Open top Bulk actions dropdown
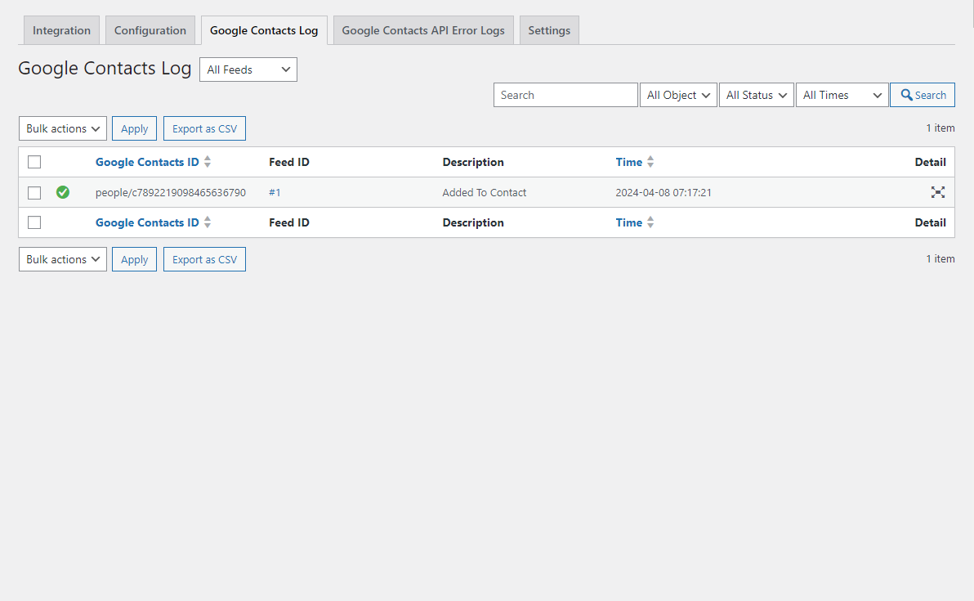This screenshot has height=601, width=974. (63, 128)
